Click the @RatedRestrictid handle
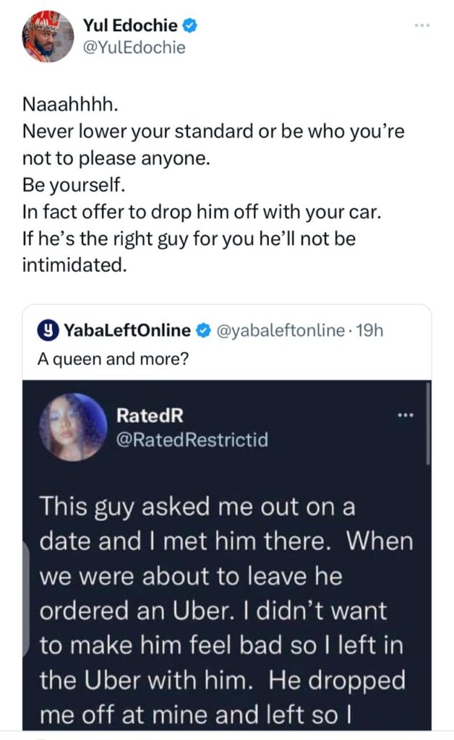The image size is (454, 740). pos(192,439)
